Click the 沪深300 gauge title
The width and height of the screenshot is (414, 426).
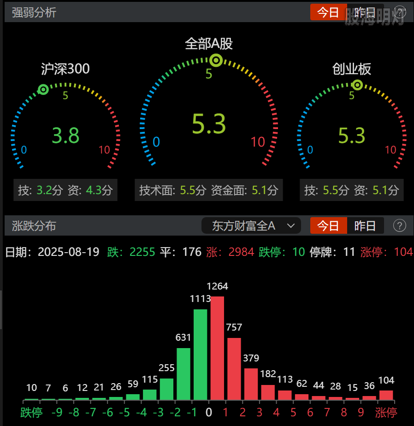65,69
